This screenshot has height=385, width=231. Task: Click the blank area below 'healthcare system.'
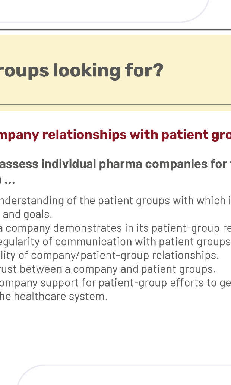[115, 331]
